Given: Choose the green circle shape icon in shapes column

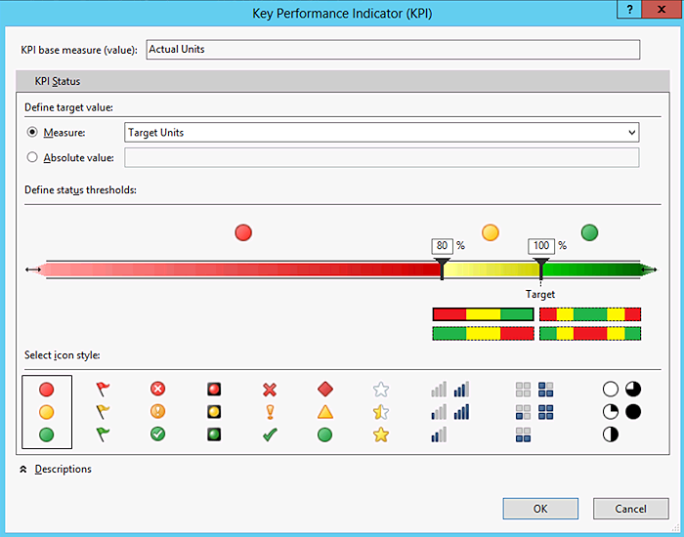Looking at the screenshot, I should coord(325,434).
